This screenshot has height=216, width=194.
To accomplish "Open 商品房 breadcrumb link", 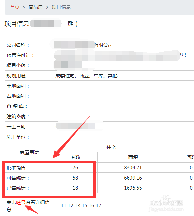I will pyautogui.click(x=36, y=7).
